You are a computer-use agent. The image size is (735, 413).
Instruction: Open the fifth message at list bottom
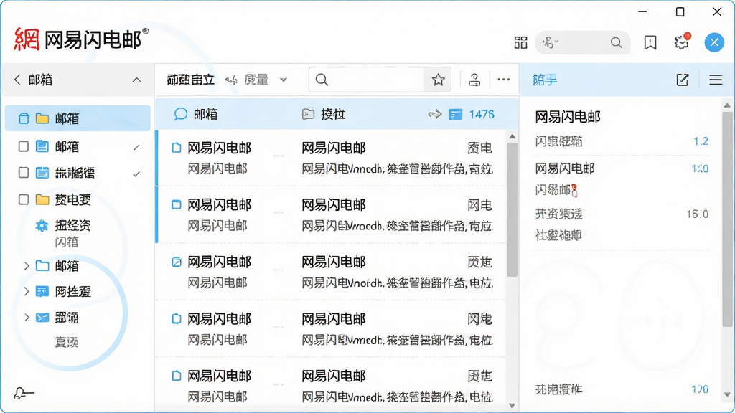pyautogui.click(x=331, y=385)
